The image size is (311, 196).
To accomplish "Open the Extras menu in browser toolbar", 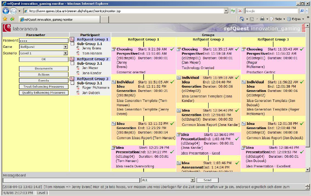I will pyautogui.click(x=296, y=19).
